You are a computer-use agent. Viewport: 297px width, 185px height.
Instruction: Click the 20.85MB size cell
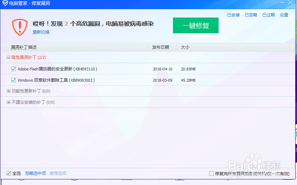pos(188,69)
